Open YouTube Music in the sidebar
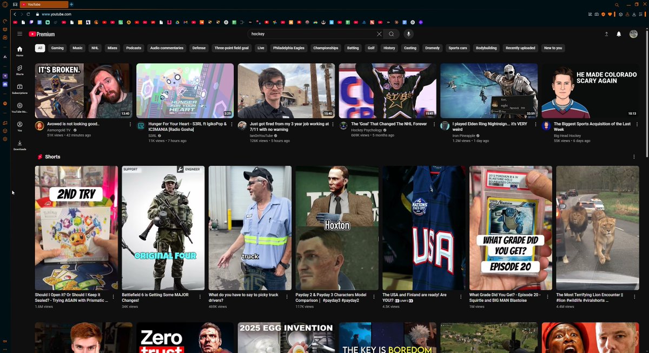The height and width of the screenshot is (353, 649). click(x=19, y=108)
